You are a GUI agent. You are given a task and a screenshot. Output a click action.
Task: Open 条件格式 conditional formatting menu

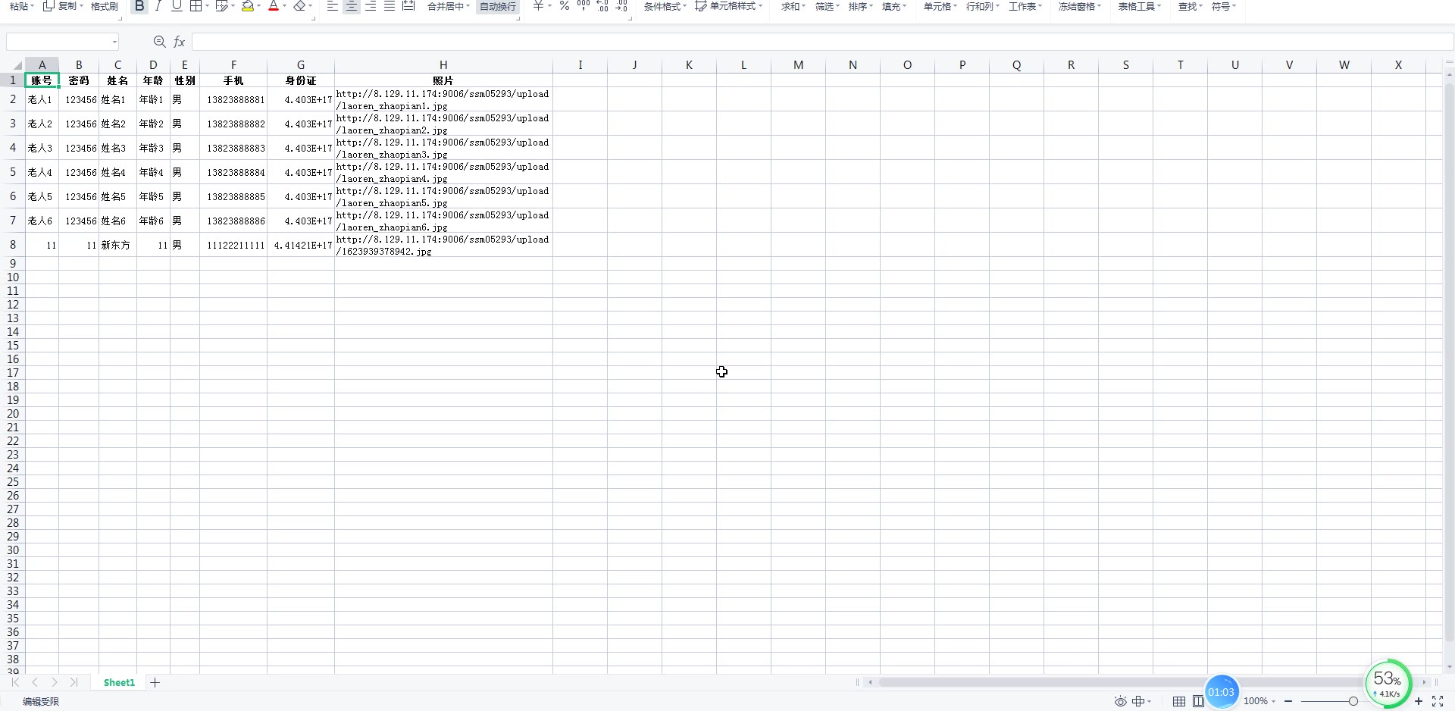tap(665, 6)
